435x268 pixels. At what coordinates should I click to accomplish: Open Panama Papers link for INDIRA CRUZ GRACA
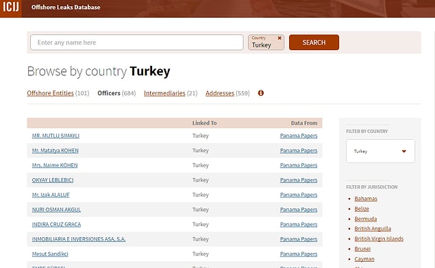pos(299,224)
